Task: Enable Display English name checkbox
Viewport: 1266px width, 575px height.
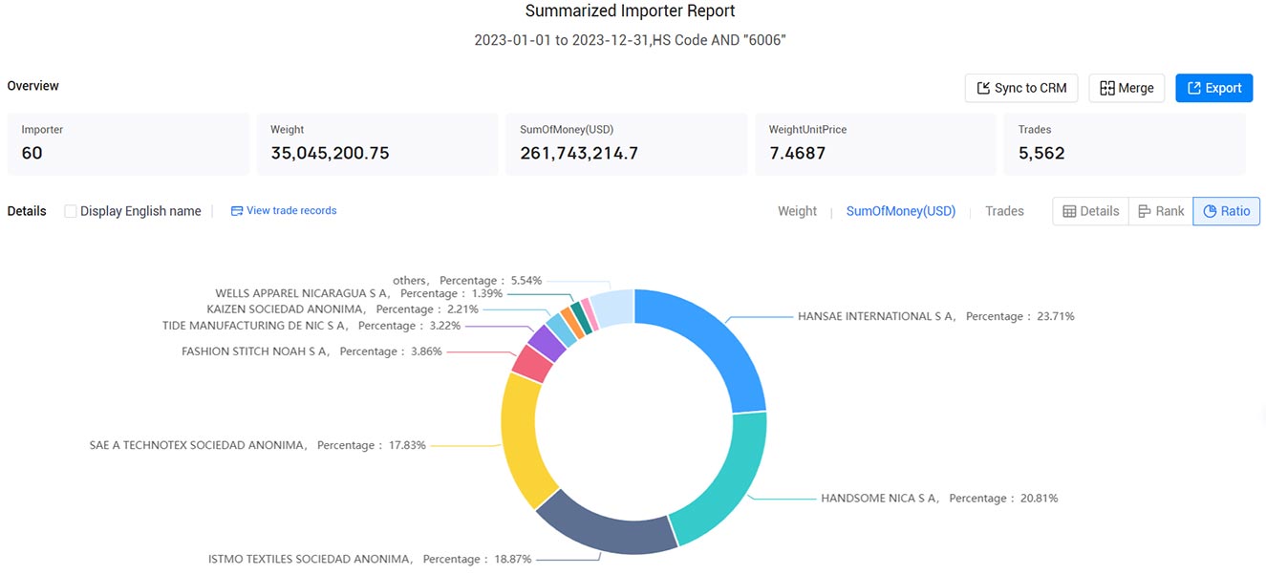Action: (71, 211)
